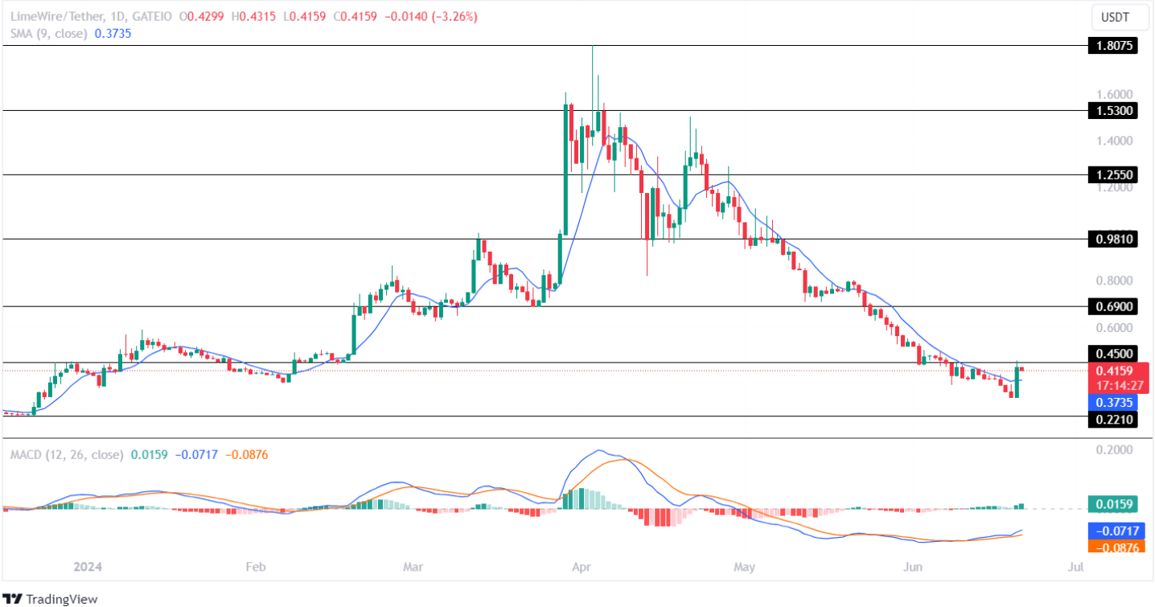Click the 0.9810 horizontal line label

pos(1112,239)
